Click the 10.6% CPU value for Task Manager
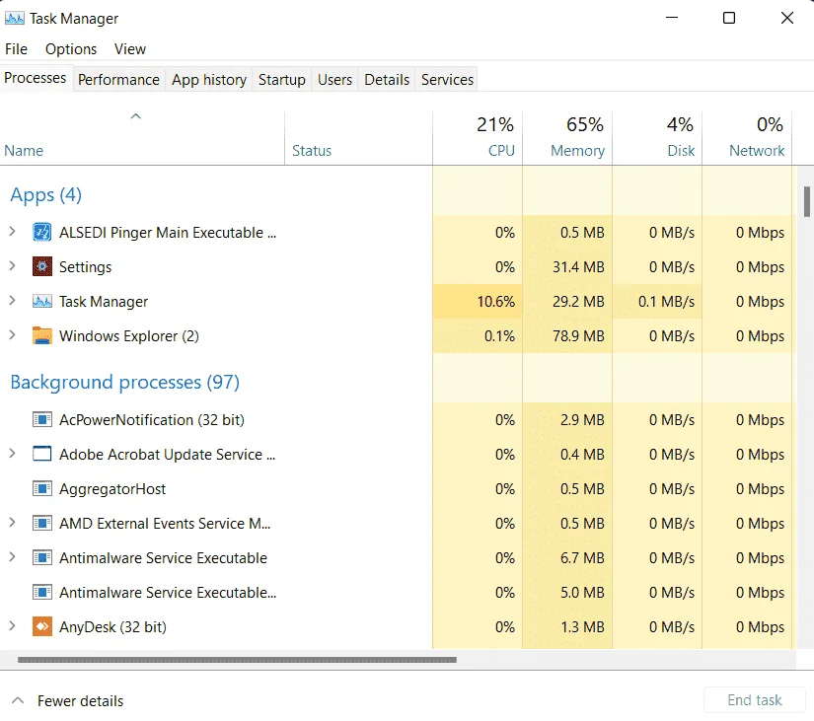This screenshot has height=721, width=814. point(495,301)
